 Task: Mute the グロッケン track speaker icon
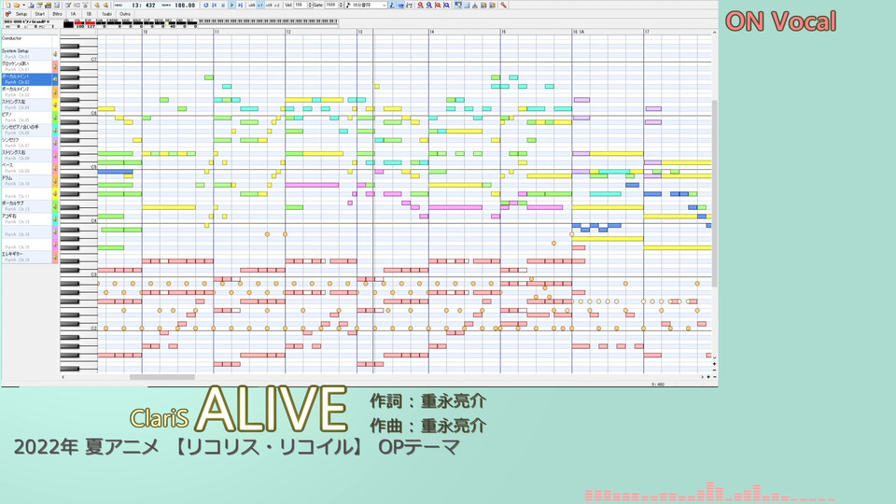(x=55, y=66)
